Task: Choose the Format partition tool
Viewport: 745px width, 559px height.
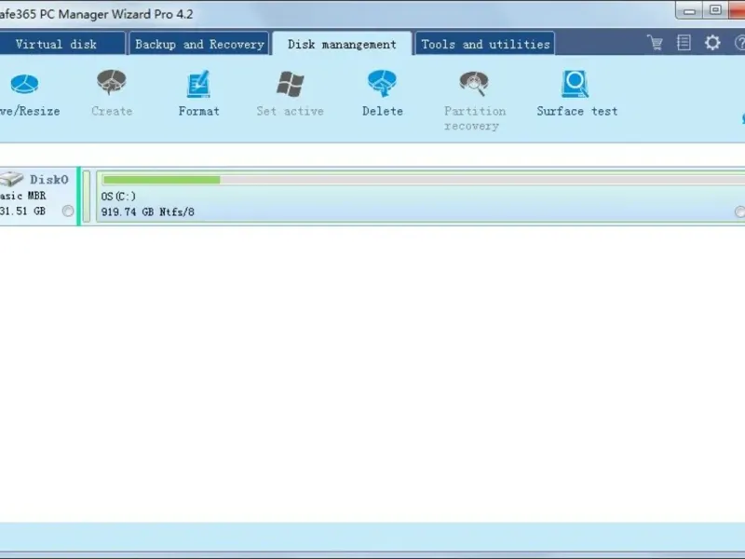Action: tap(198, 94)
